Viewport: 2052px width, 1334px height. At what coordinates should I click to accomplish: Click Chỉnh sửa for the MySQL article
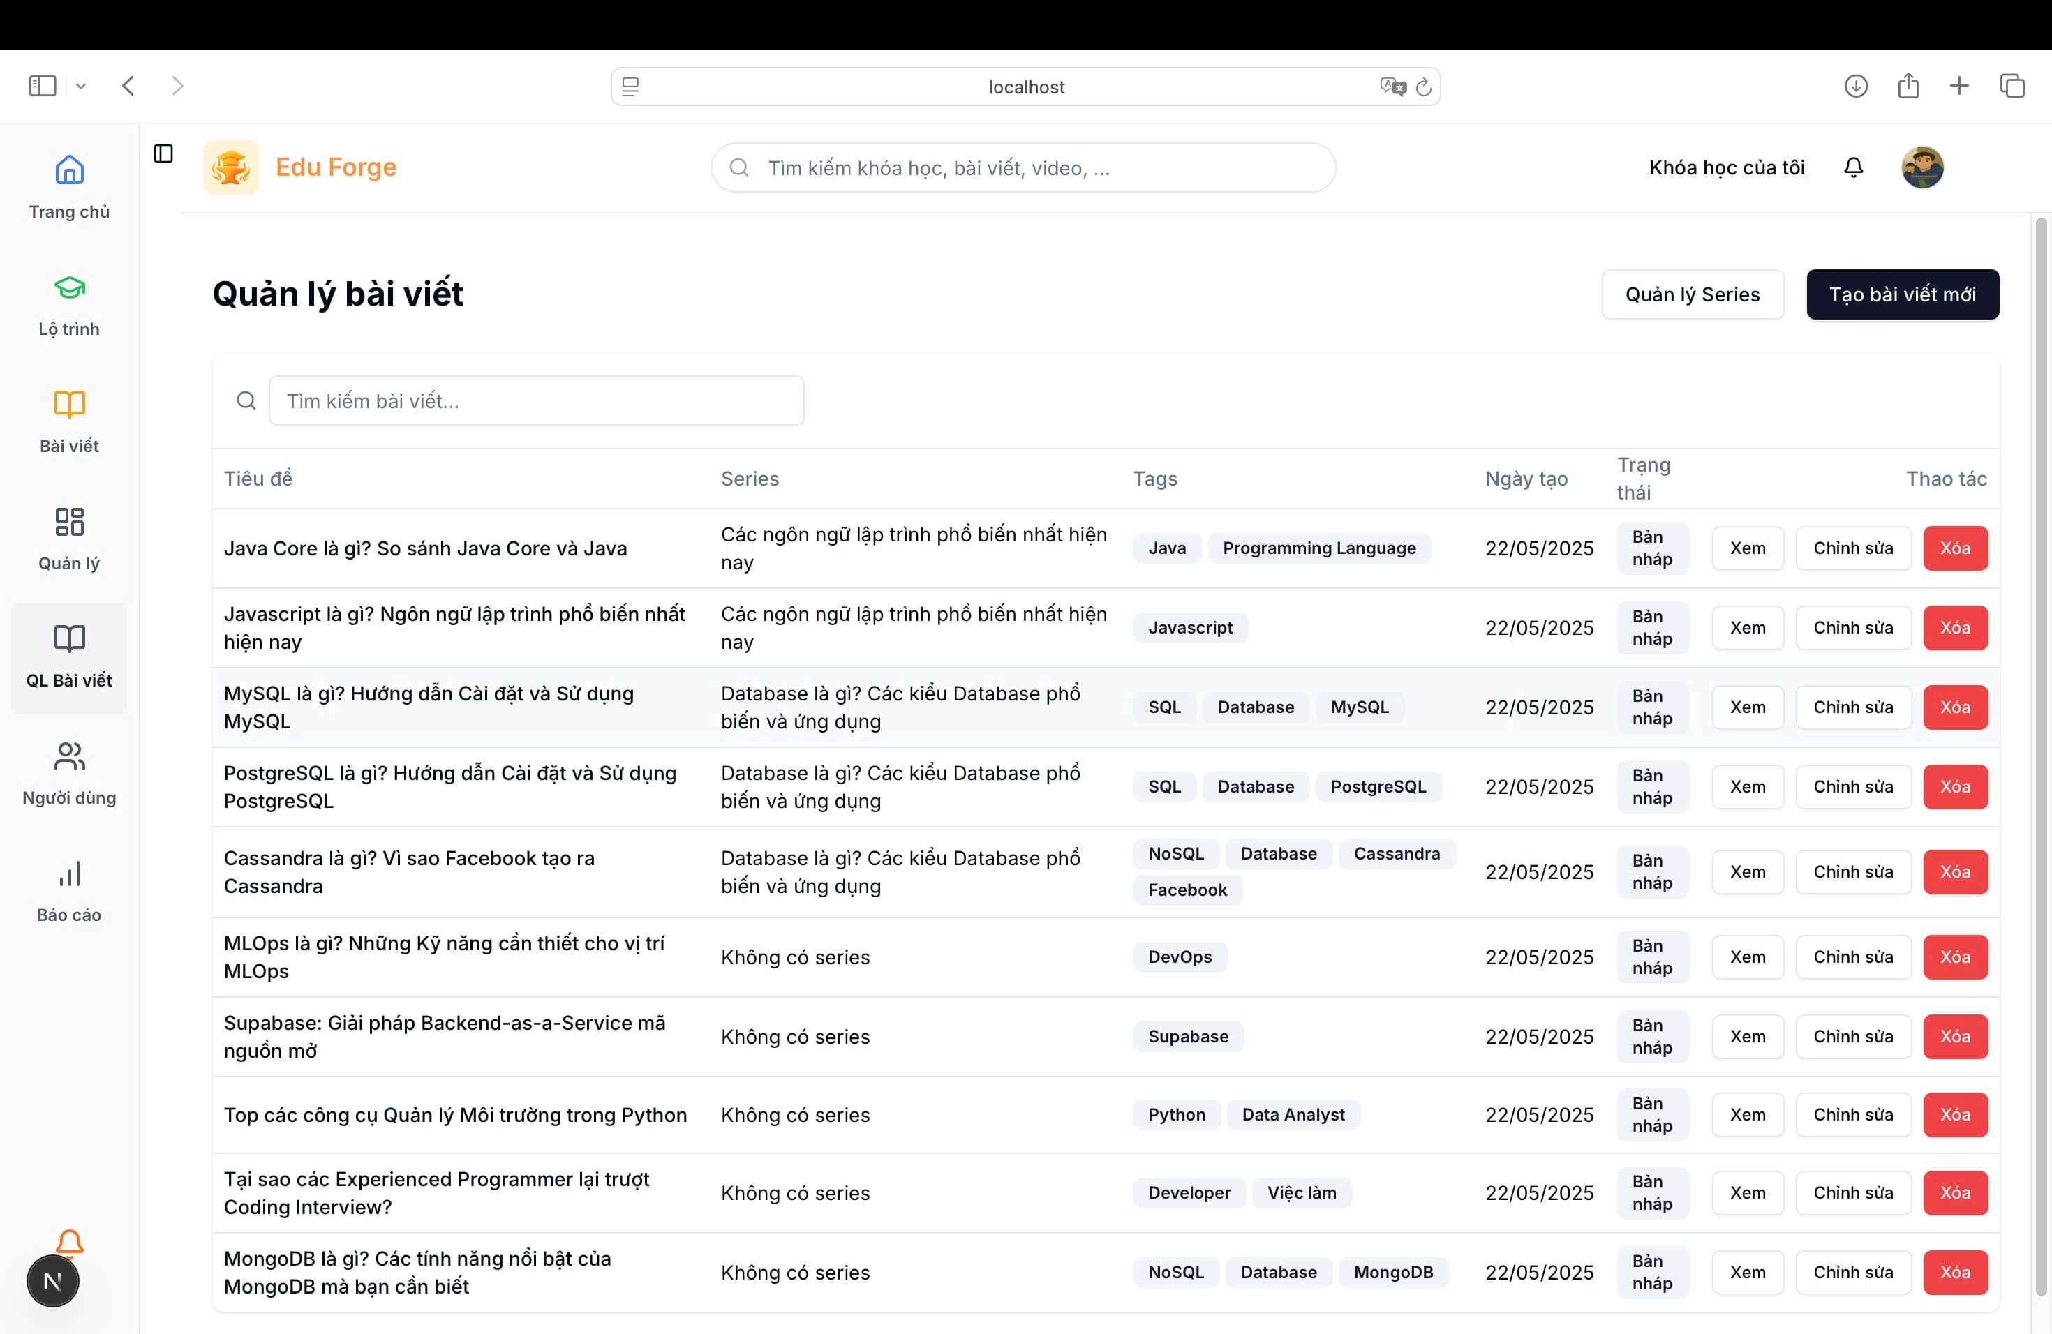[x=1853, y=707]
